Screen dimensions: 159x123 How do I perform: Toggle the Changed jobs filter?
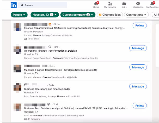pos(110,15)
